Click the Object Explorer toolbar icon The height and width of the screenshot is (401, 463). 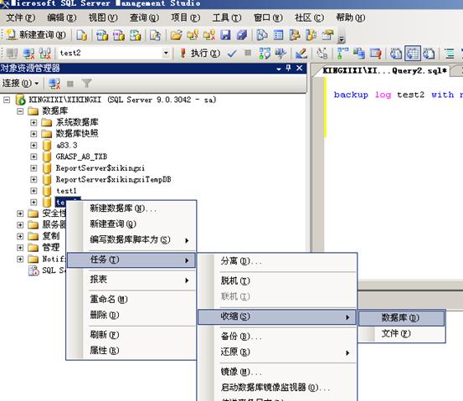tap(295, 35)
